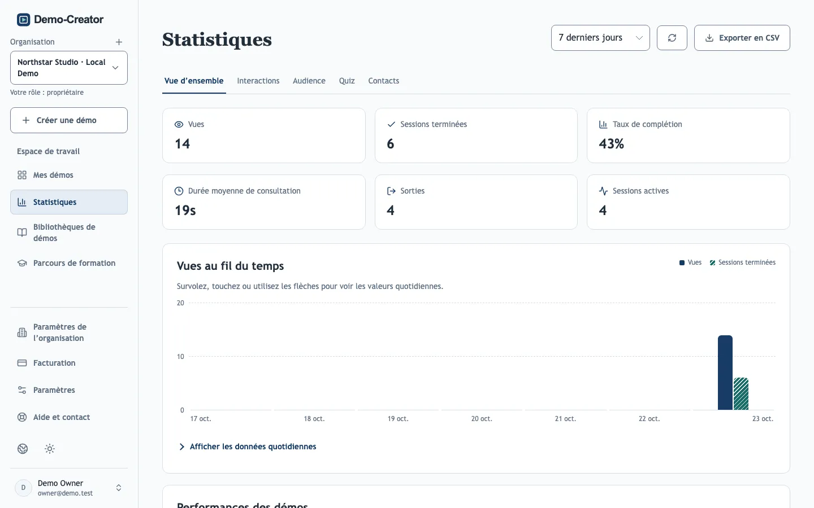Click the checkmark icon on Sessions terminées card
This screenshot has width=814, height=508.
(391, 124)
